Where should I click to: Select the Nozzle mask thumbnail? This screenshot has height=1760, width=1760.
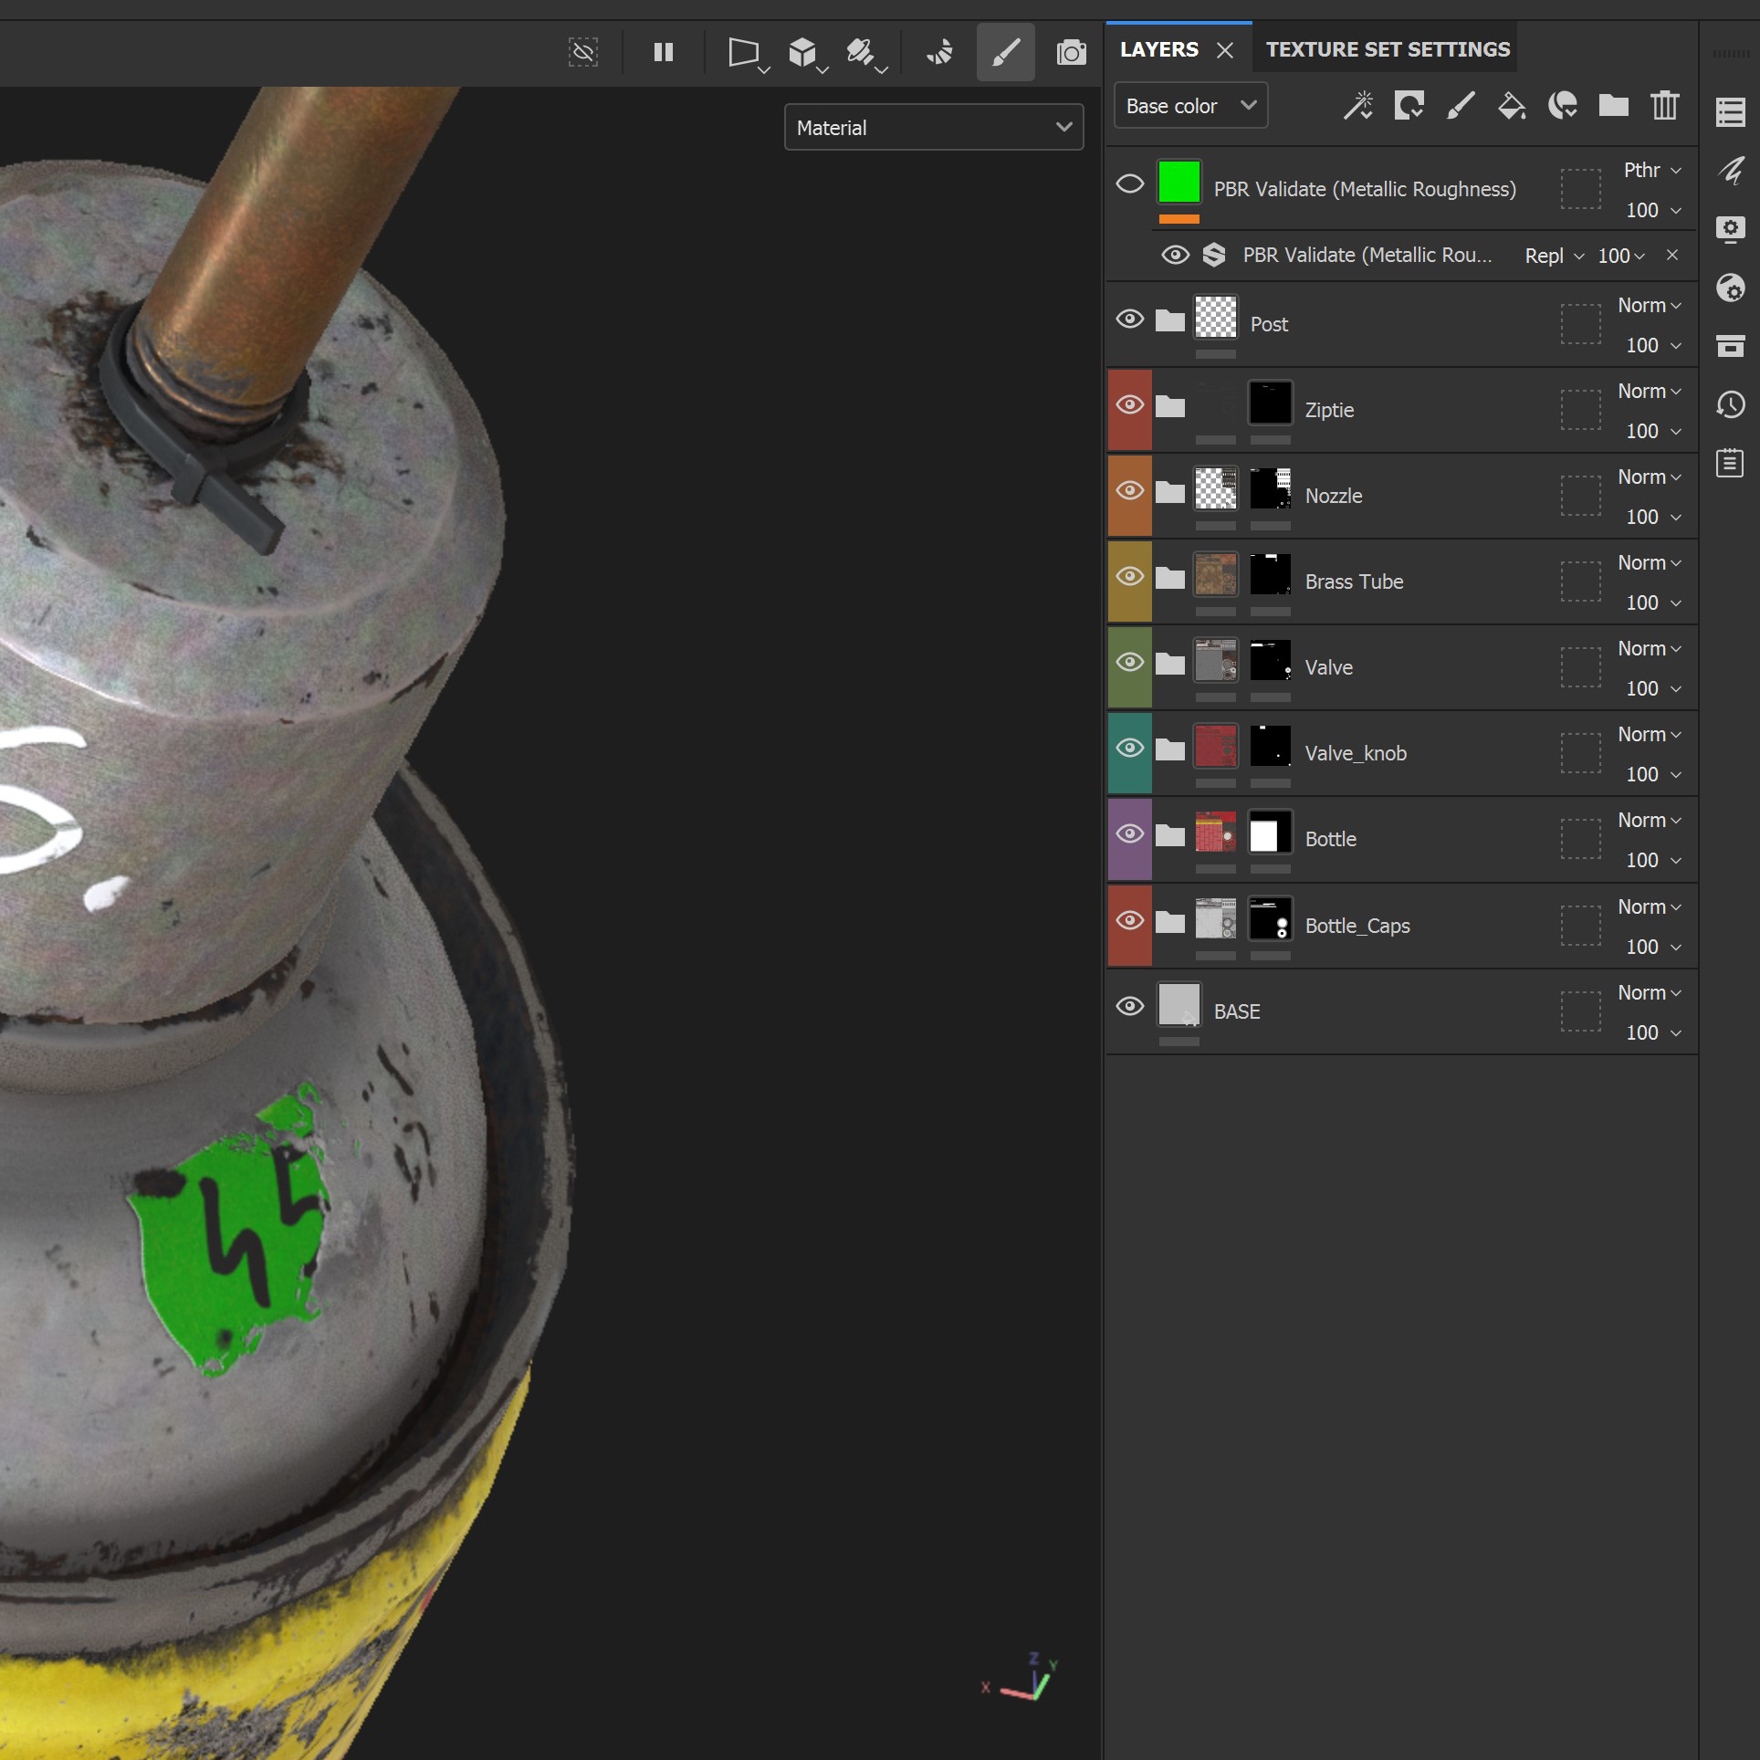1270,490
